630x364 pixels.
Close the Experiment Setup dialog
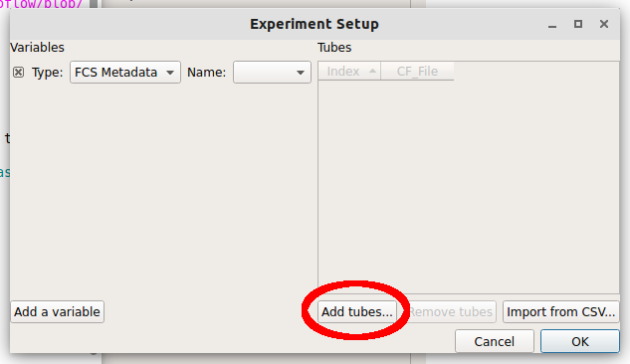pyautogui.click(x=604, y=24)
